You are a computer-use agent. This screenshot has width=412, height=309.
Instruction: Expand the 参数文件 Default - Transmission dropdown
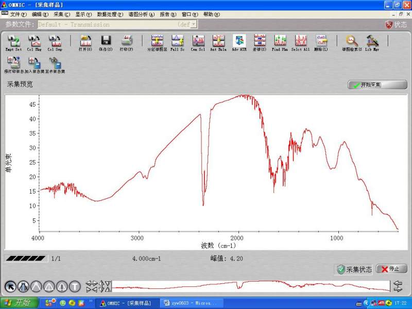[x=194, y=24]
